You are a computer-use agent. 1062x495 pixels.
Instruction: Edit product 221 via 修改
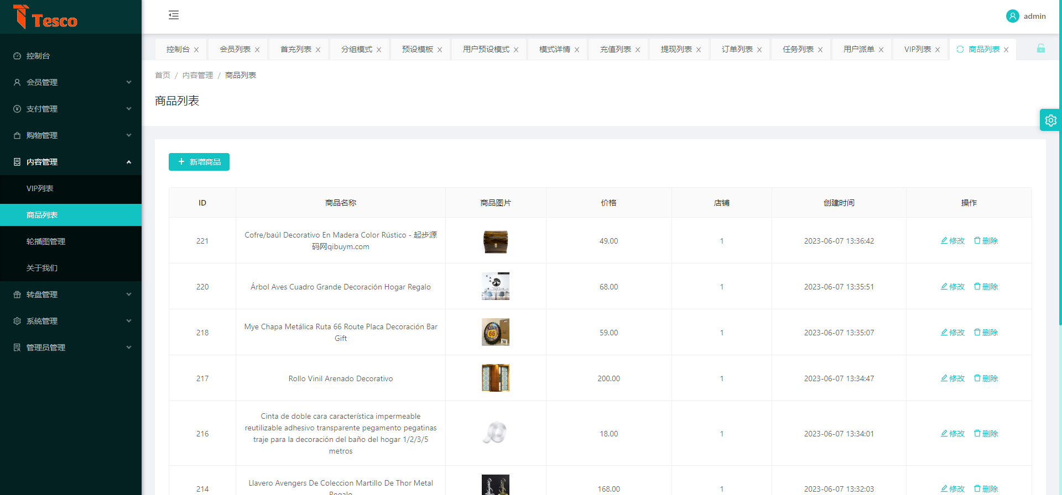tap(952, 241)
